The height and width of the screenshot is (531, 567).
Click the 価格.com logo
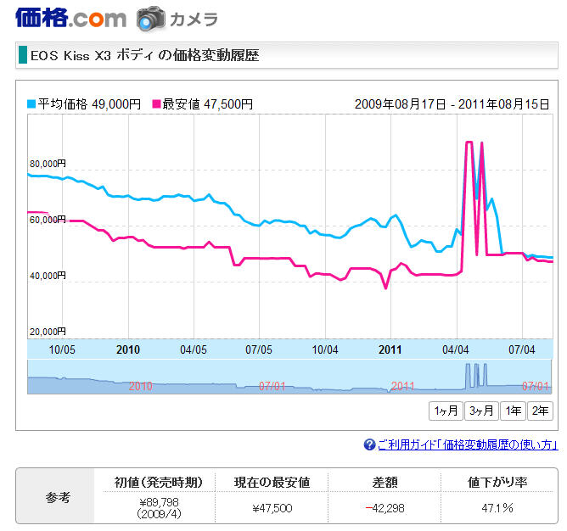point(70,18)
